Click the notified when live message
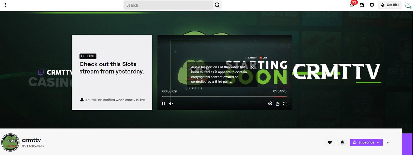413x155 pixels. [112, 100]
